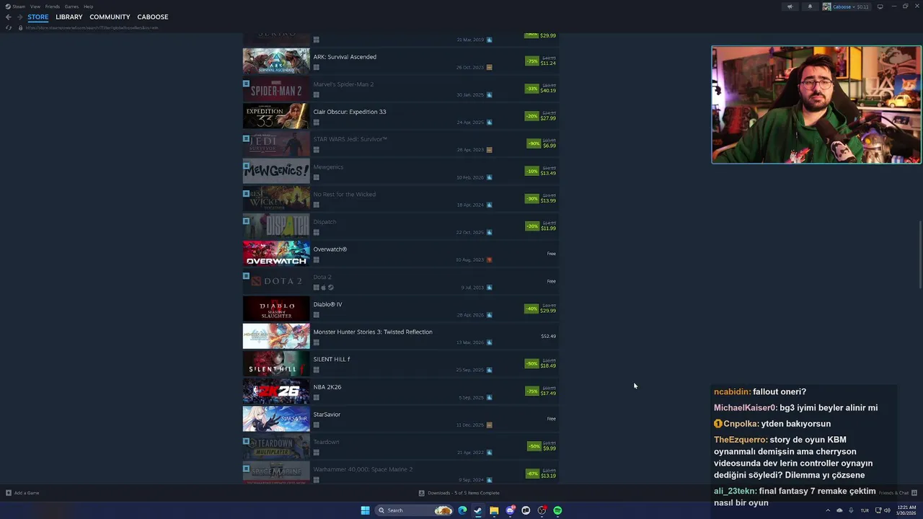Open Spotify from taskbar
923x519 pixels.
(x=557, y=510)
